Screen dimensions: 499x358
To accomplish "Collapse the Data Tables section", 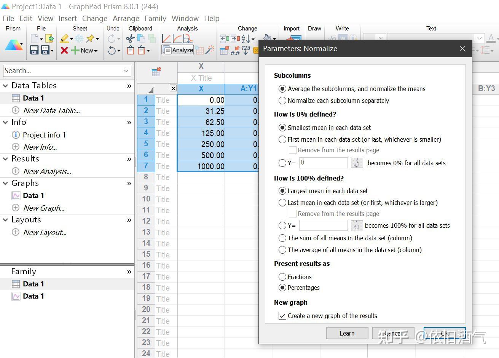I will click(5, 86).
